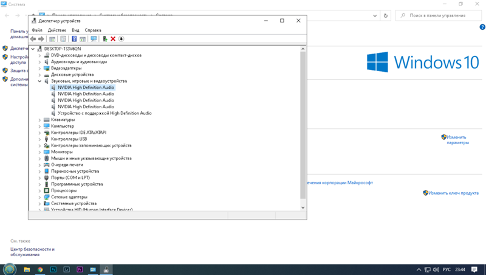Image resolution: width=486 pixels, height=275 pixels.
Task: Select the Компьютер category row
Action: (x=63, y=127)
